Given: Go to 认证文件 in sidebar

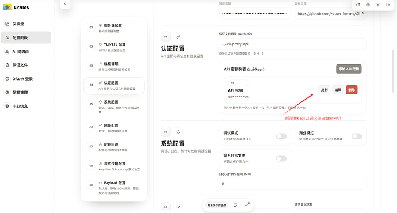Looking at the screenshot, I should 26,65.
